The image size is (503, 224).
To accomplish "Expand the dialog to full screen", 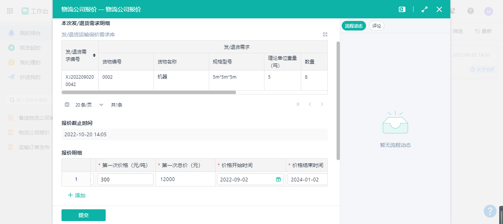I will 424,9.
